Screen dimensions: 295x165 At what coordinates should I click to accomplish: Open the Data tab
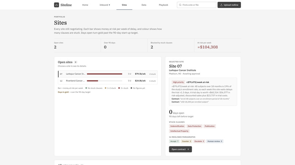click(x=144, y=5)
